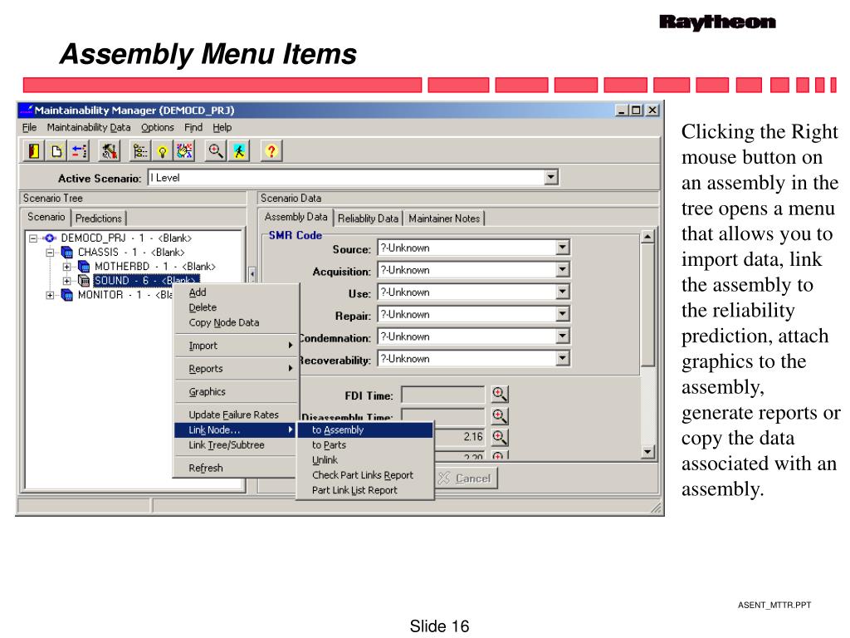
Task: Click the FDI Time input field
Action: pos(443,395)
